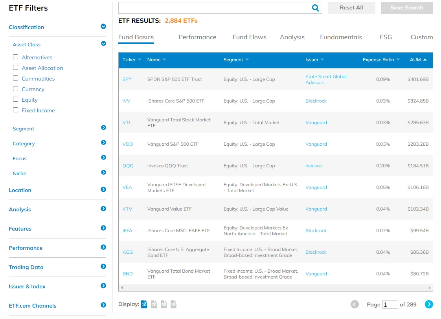This screenshot has width=441, height=319.
Task: View the Fundamentals tab
Action: 341,37
